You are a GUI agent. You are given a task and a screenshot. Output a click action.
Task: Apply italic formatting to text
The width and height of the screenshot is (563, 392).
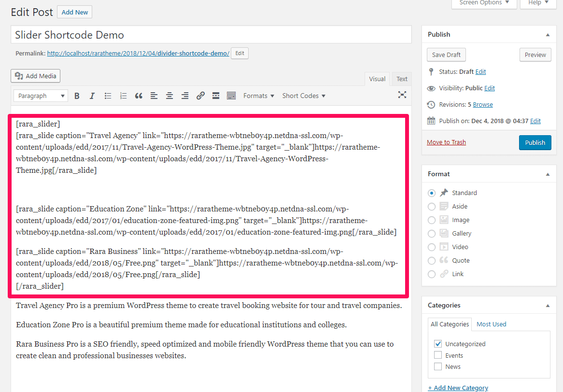[x=92, y=96]
